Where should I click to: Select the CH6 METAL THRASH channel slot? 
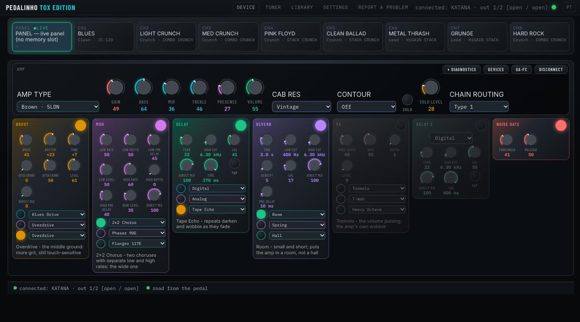tap(416, 37)
